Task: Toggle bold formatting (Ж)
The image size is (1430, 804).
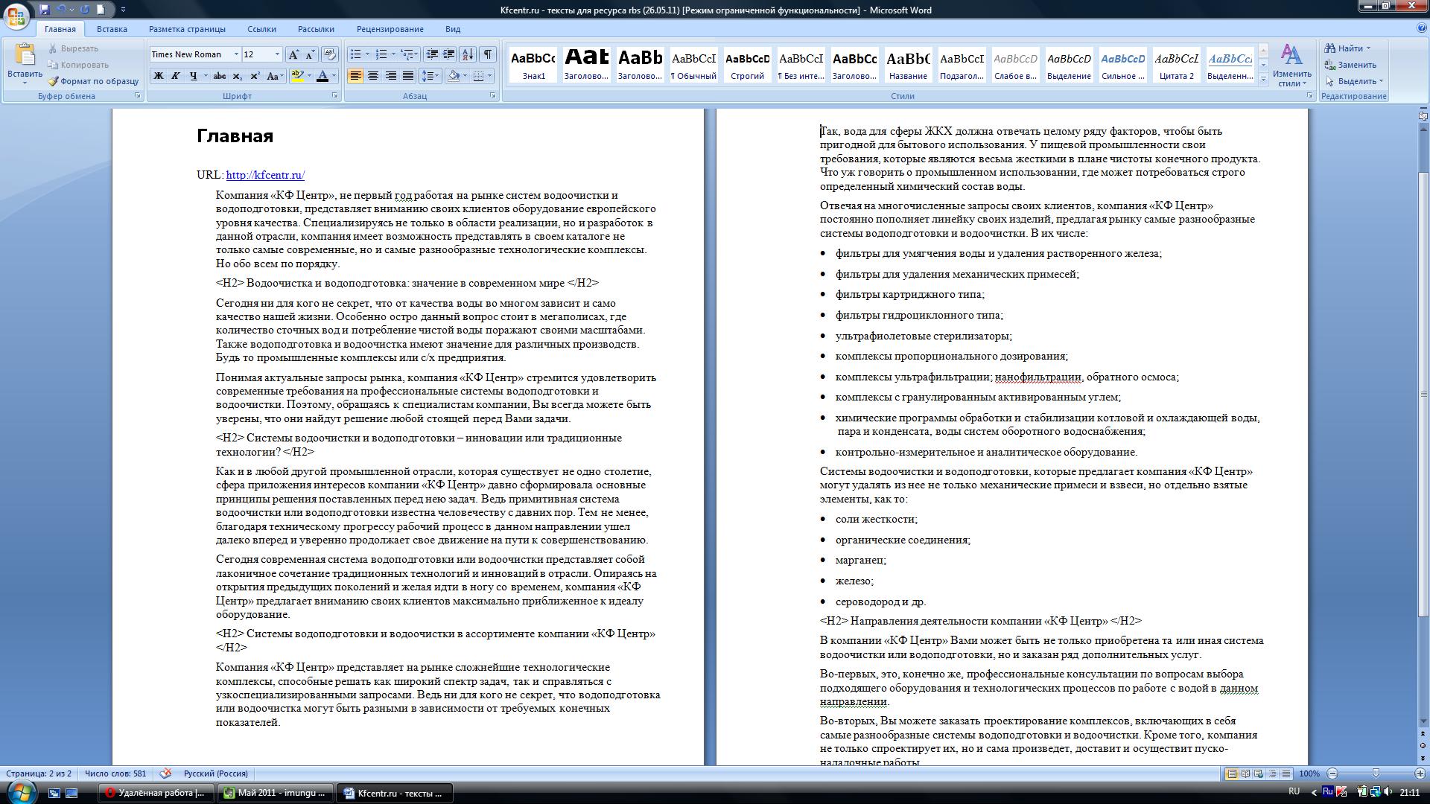Action: 158,76
